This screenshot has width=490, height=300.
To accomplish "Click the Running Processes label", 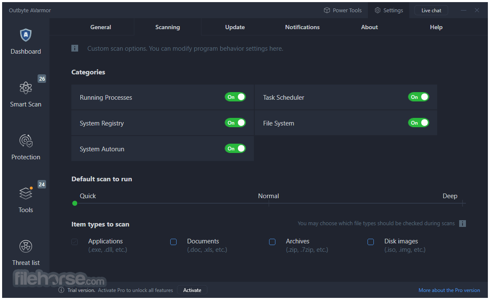I will [106, 98].
